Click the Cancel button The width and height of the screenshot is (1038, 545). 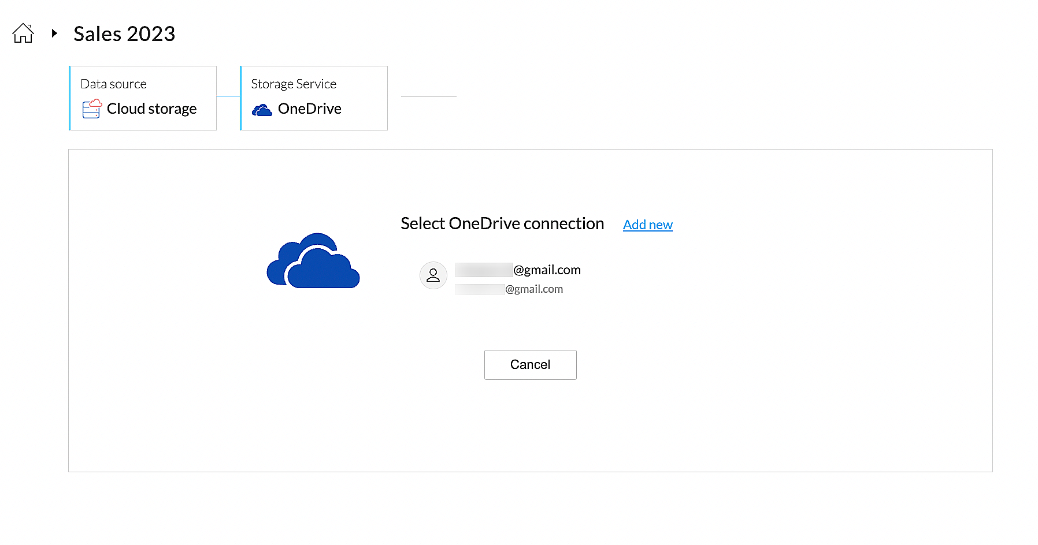pos(531,365)
